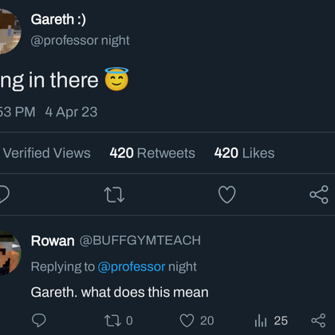
Task: Open the 4 Apr 23 timestamp
Action: coord(71,112)
